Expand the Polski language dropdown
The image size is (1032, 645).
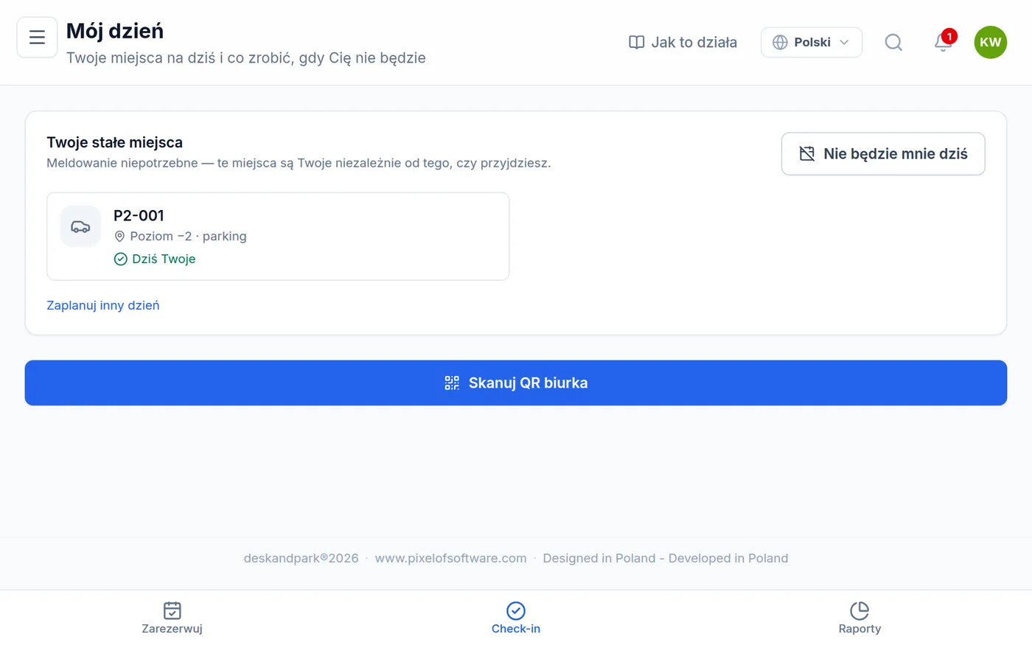click(811, 42)
